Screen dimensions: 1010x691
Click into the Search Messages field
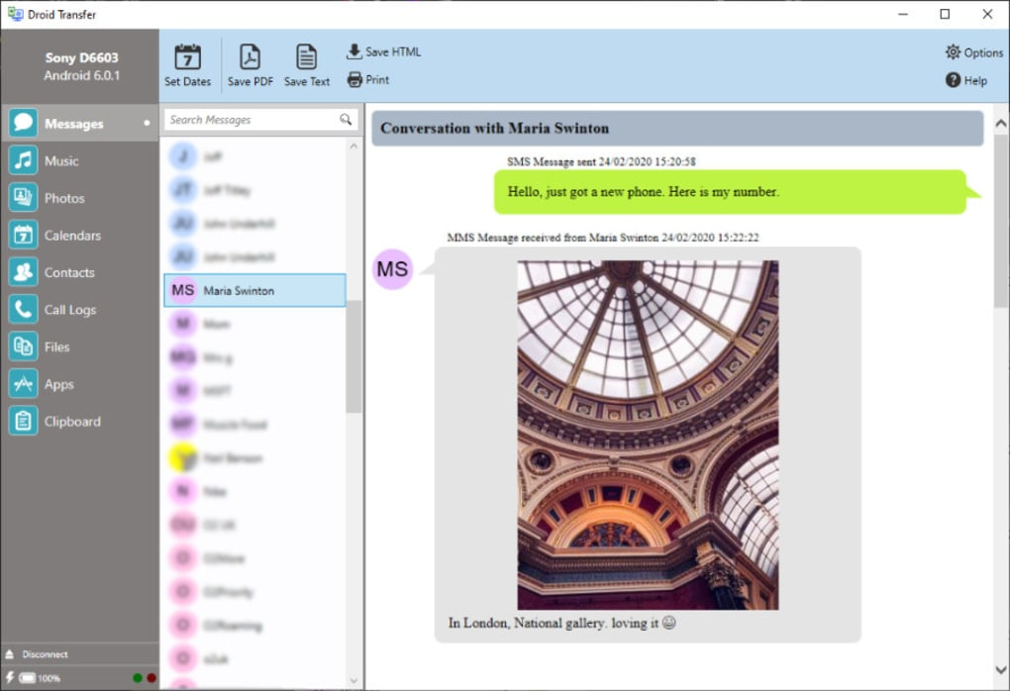tap(251, 120)
